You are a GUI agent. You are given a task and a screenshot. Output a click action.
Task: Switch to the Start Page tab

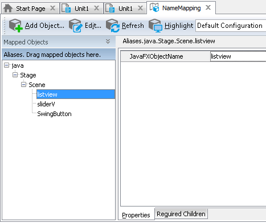(31, 9)
